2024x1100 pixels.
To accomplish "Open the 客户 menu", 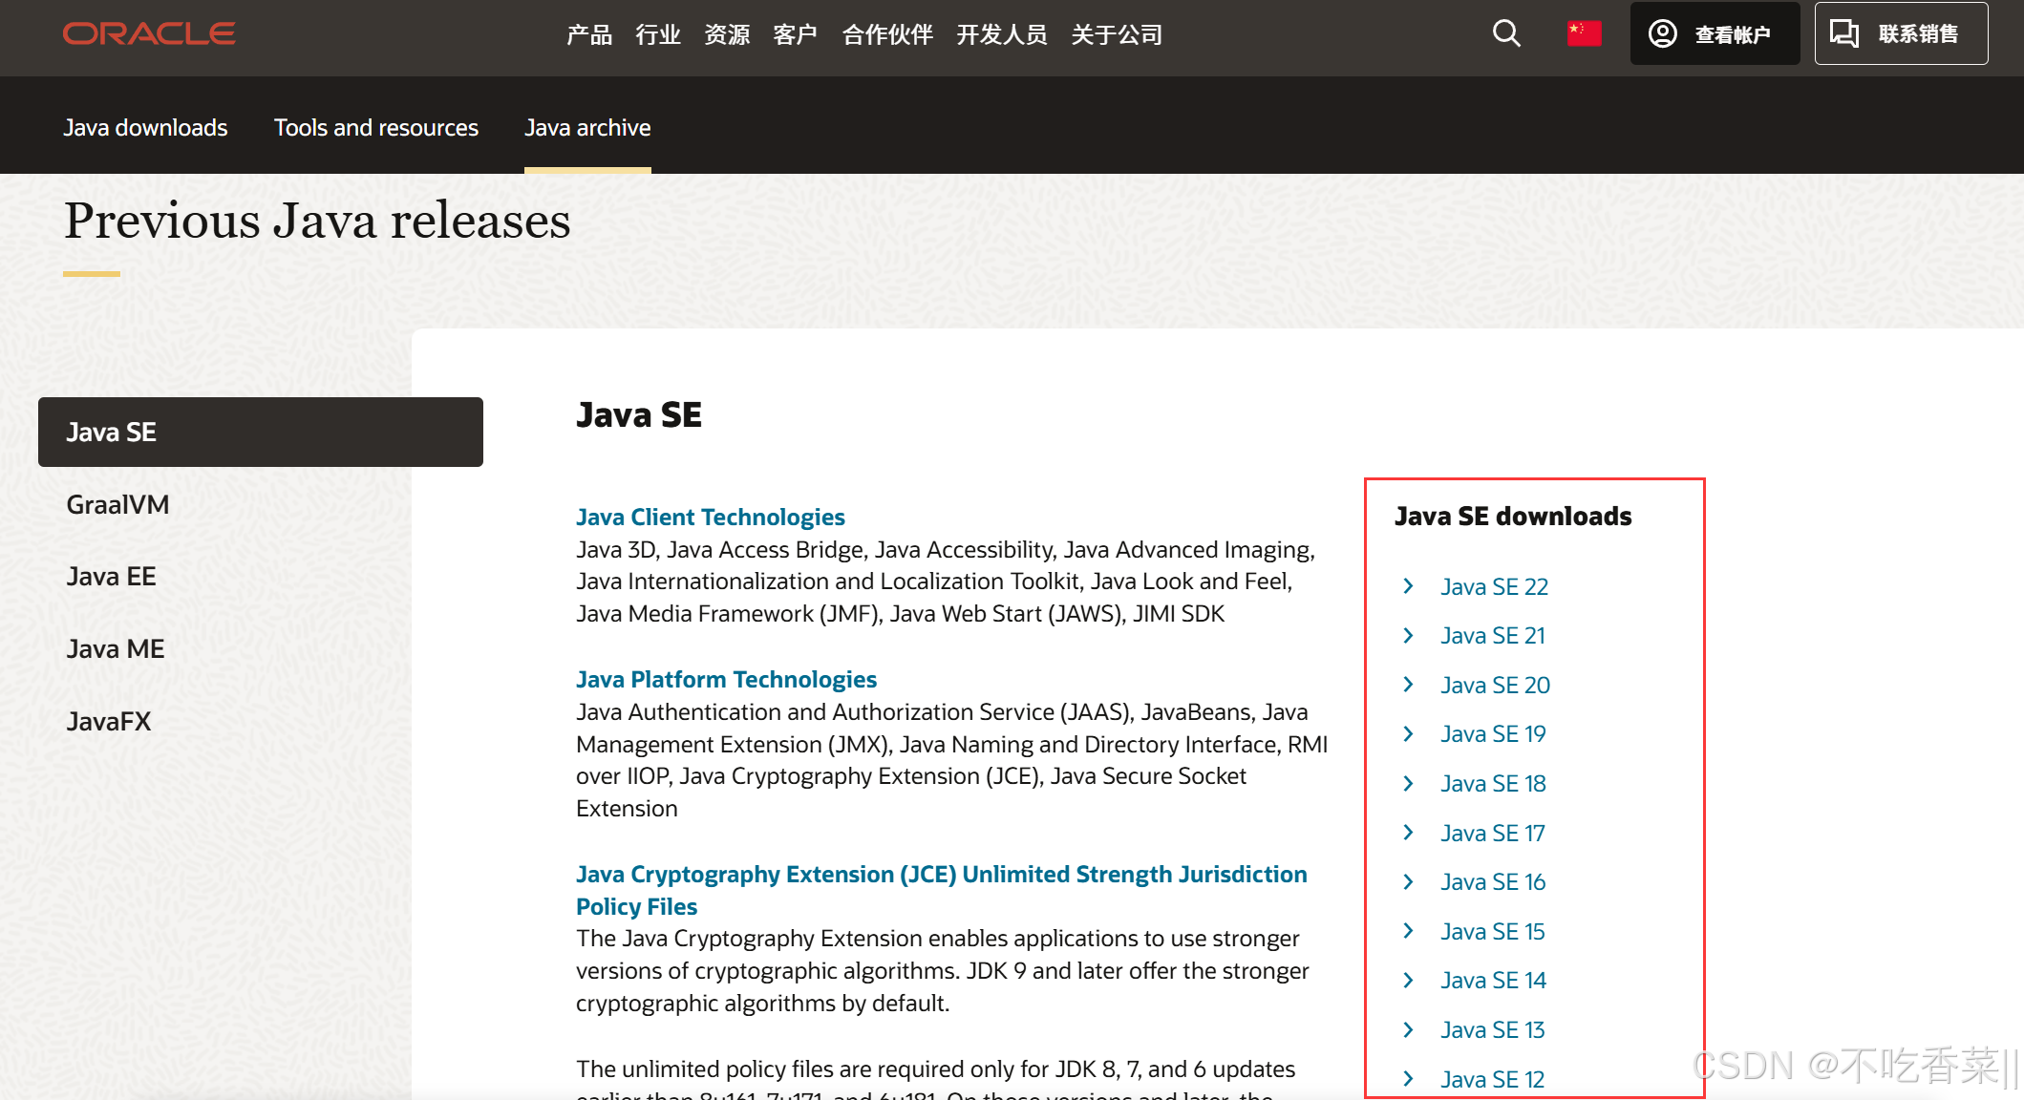I will (796, 34).
